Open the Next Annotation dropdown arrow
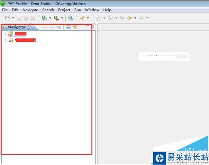The height and width of the screenshot is (165, 209). coord(104,18)
